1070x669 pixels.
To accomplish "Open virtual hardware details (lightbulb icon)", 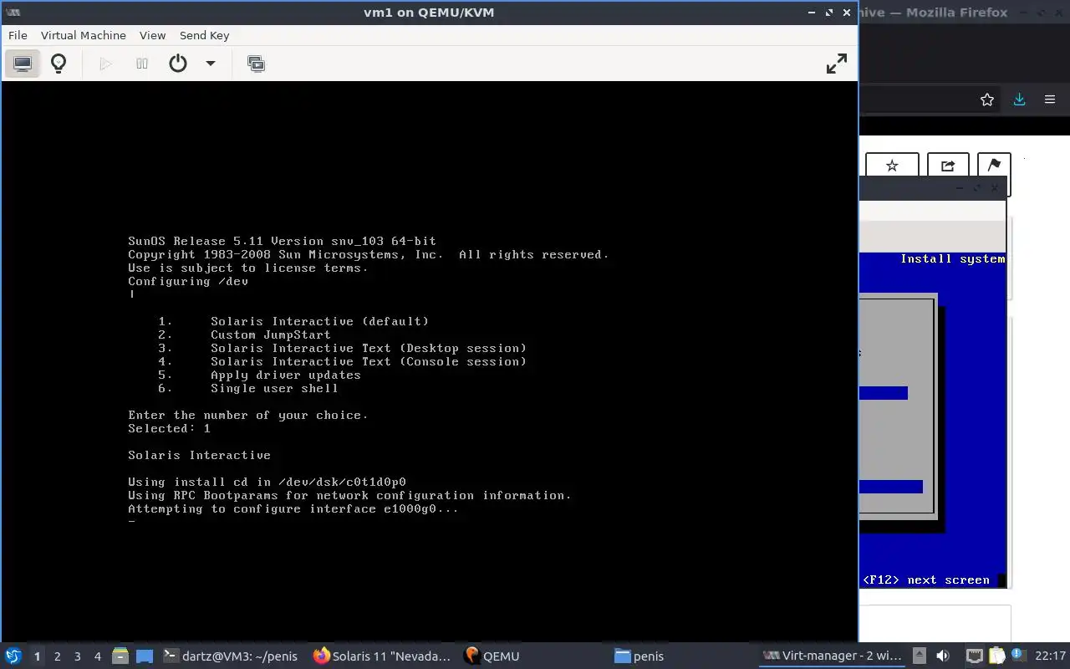I will [x=59, y=64].
